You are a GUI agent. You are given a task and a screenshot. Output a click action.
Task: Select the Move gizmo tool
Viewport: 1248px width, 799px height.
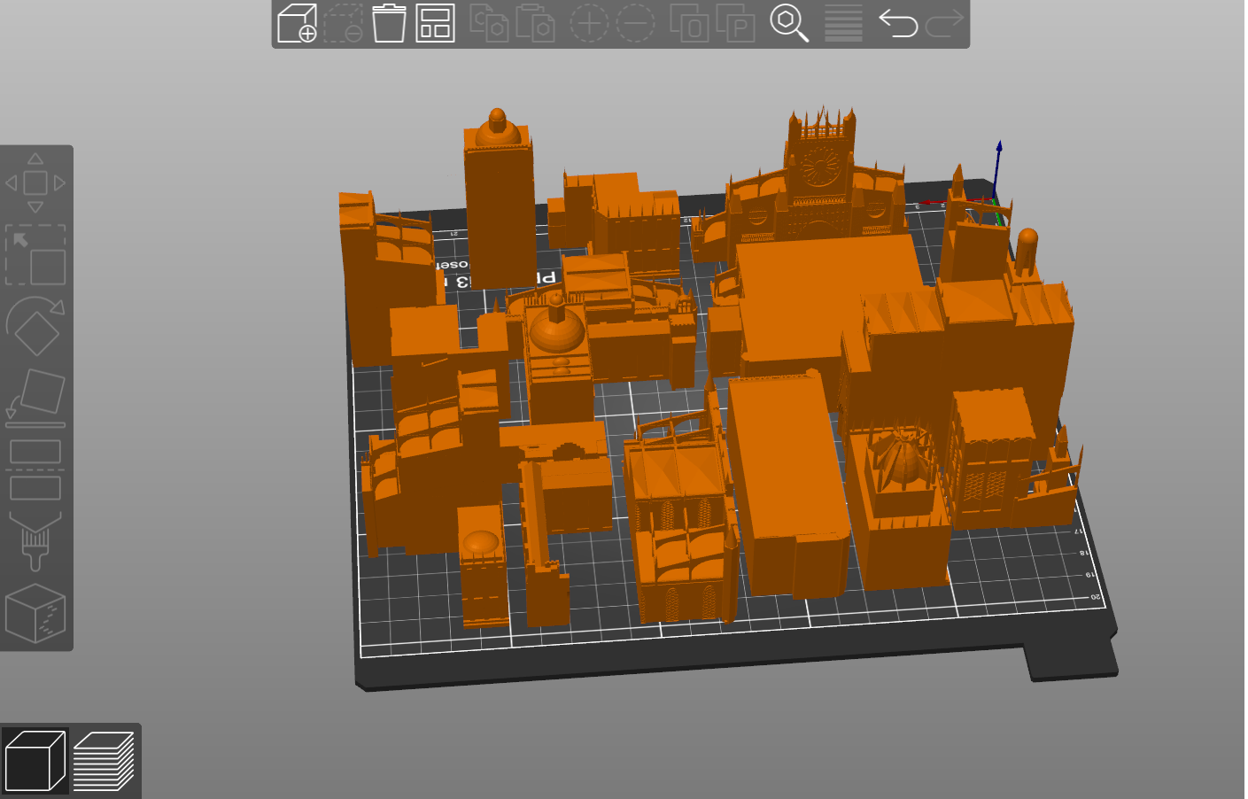(x=35, y=182)
